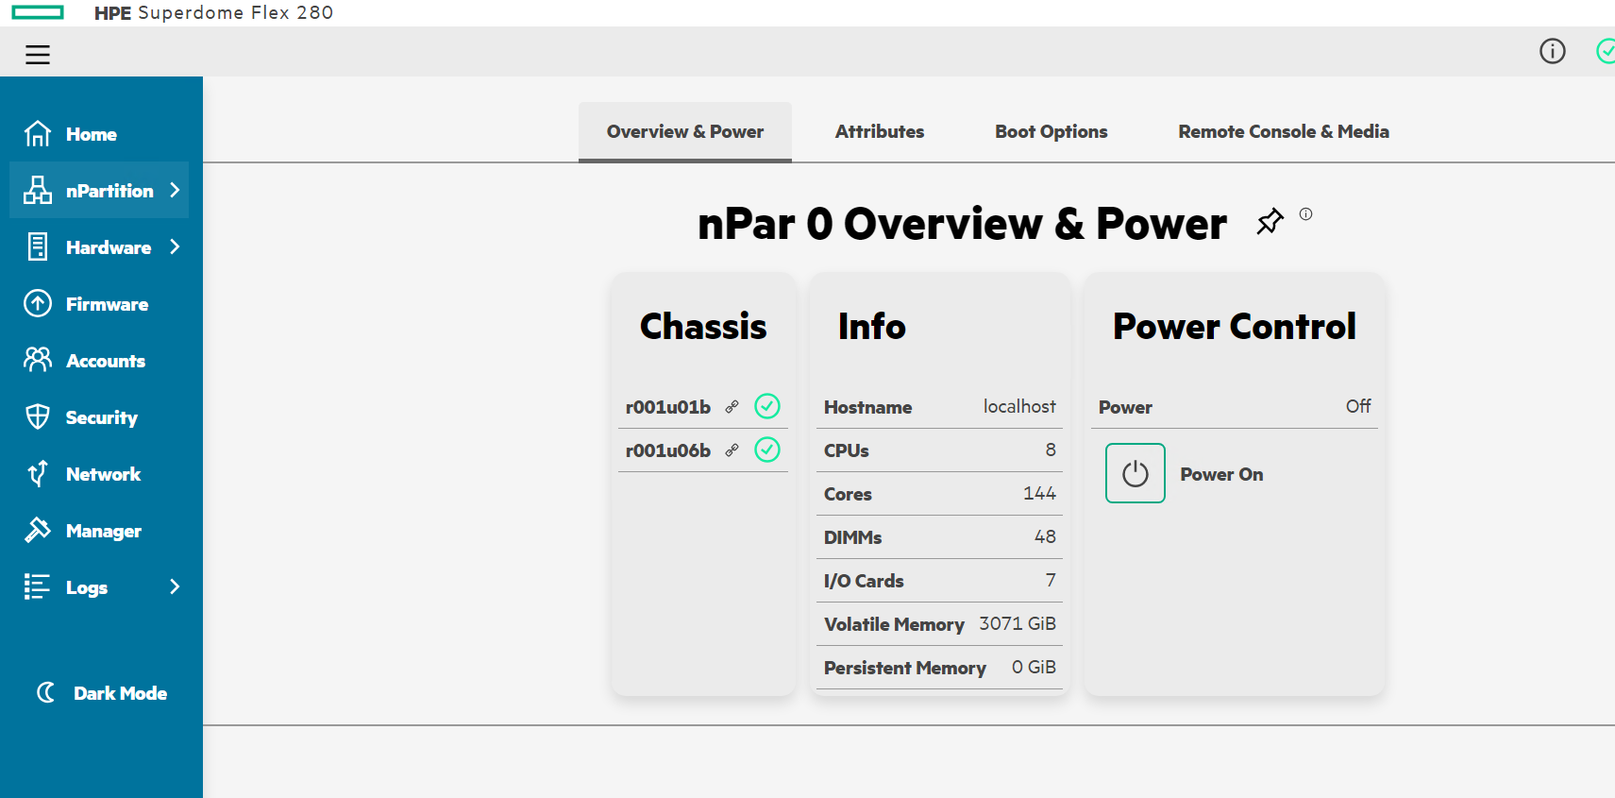This screenshot has height=798, width=1615.
Task: Click the Dark Mode moon icon
Action: [45, 692]
